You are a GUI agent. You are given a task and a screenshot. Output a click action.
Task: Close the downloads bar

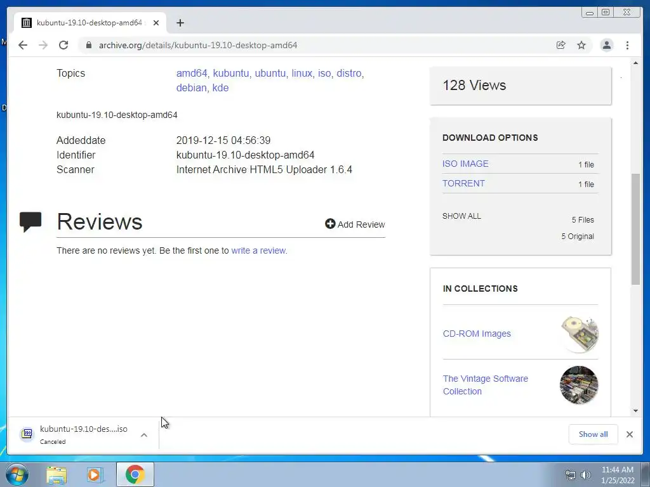(x=629, y=434)
